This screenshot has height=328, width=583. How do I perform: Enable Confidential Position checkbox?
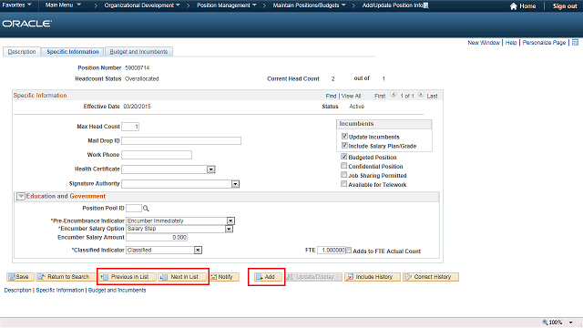pos(344,166)
